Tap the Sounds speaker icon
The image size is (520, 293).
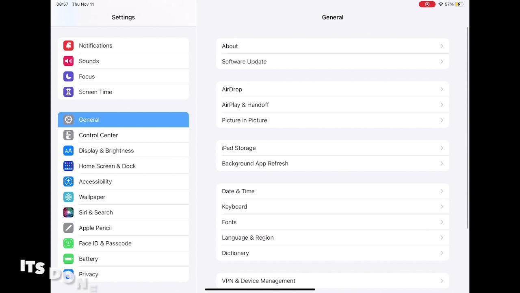coord(68,61)
